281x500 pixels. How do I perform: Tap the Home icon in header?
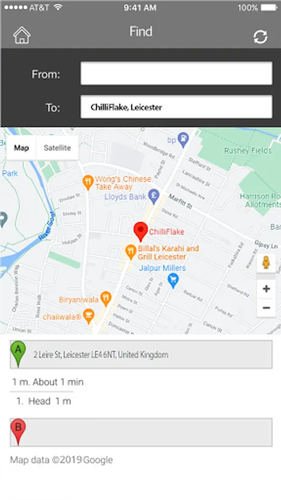(x=22, y=35)
